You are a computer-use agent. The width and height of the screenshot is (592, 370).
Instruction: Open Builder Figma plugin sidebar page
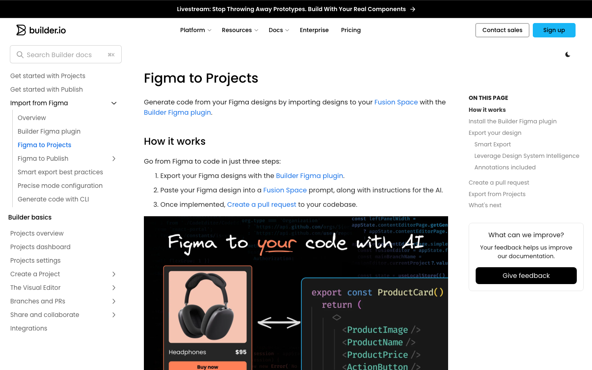(49, 131)
